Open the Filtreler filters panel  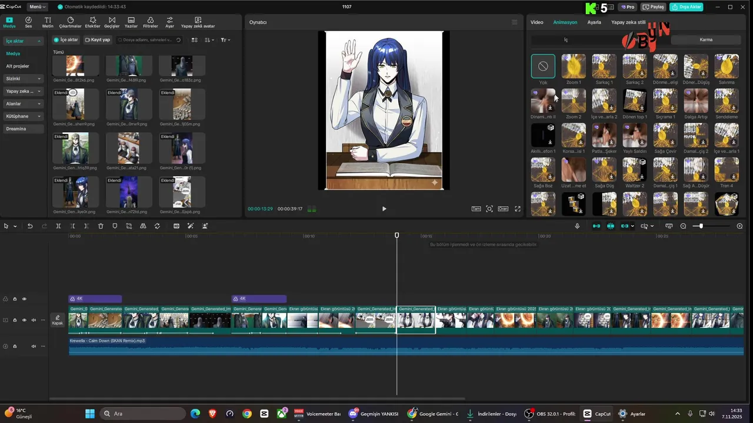pos(151,22)
